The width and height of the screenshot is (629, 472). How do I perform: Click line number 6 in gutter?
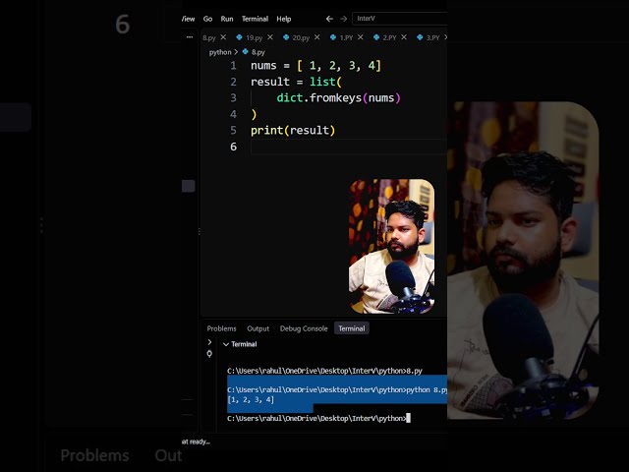click(x=234, y=147)
